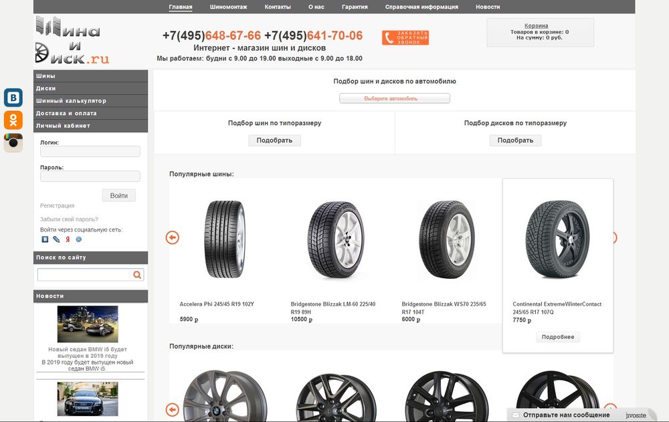Open the Выберите автомобиль car selector

pyautogui.click(x=395, y=98)
